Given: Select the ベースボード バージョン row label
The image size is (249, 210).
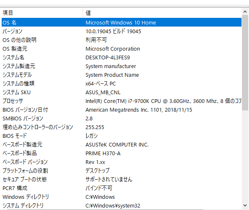Looking at the screenshot, I should pos(25,162).
